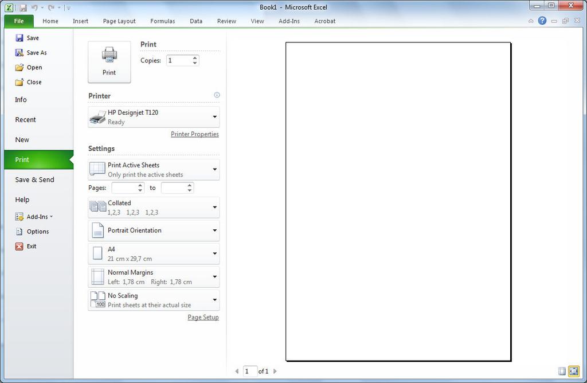Open the Review tab
Screen dimensions: 587x383
[226, 21]
